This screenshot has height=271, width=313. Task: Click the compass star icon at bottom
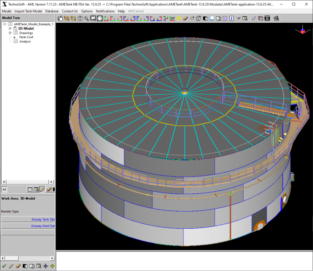coord(46,266)
